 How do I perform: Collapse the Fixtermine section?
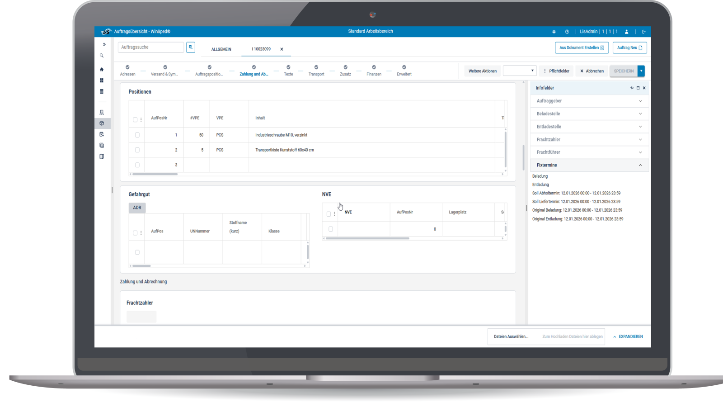tap(640, 165)
